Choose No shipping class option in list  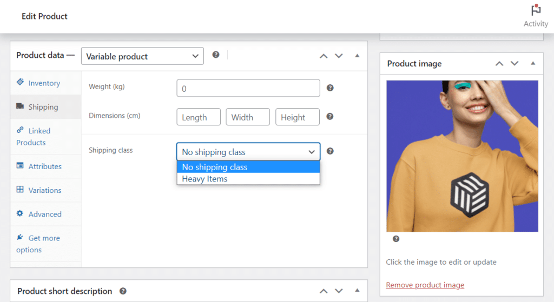[x=248, y=167]
